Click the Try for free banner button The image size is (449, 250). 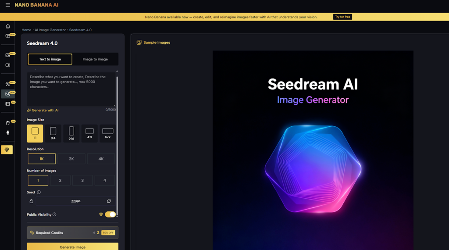[x=342, y=17]
